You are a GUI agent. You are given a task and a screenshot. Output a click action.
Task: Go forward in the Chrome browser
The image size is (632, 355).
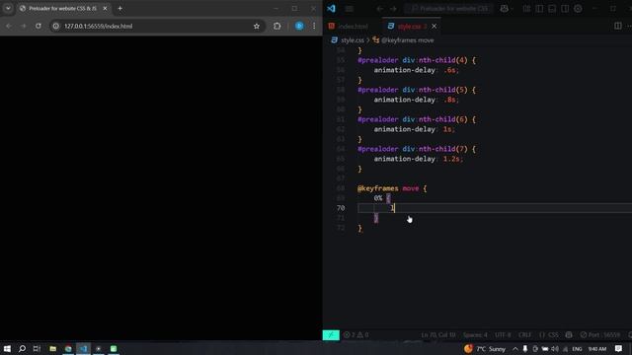23,26
